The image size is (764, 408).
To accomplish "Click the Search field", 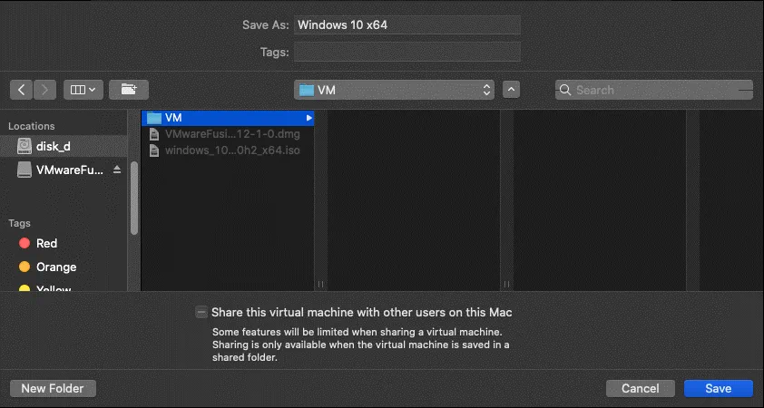I will pyautogui.click(x=653, y=90).
